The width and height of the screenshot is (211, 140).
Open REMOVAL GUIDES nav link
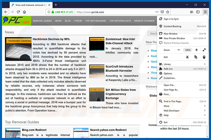(42, 21)
